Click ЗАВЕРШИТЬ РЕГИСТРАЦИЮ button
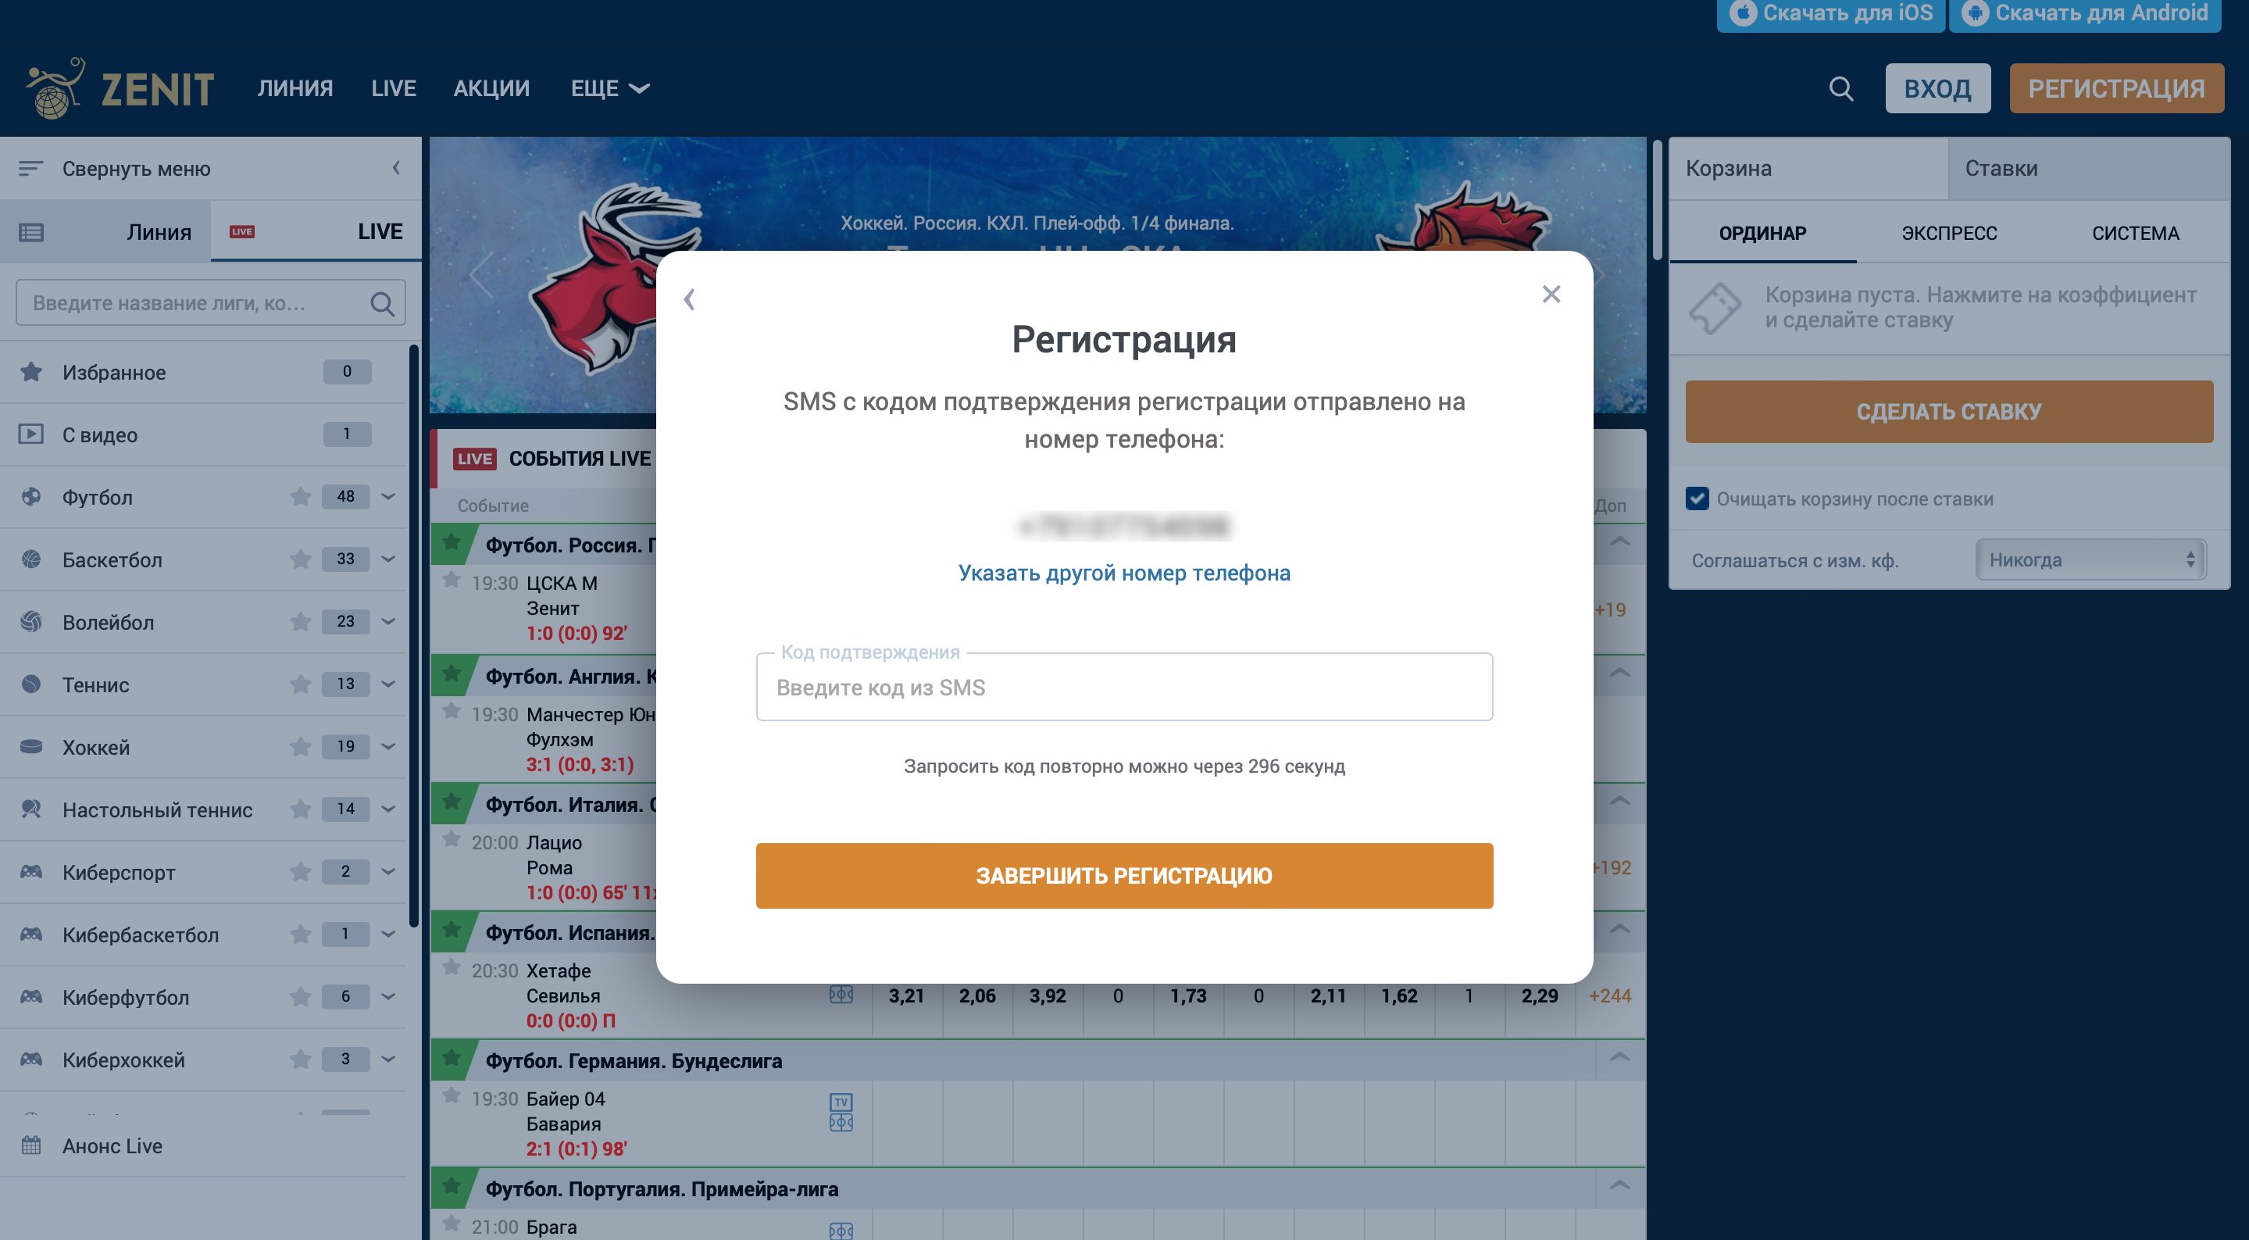 click(1123, 875)
